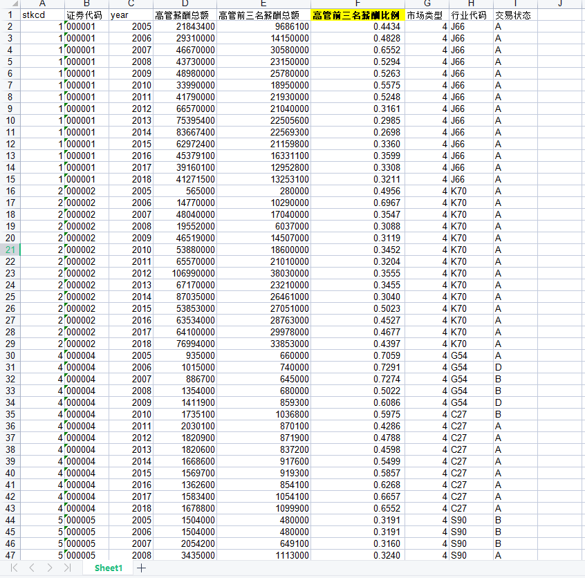Click the '市场类型' header cell
This screenshot has height=578, width=585.
[x=427, y=15]
